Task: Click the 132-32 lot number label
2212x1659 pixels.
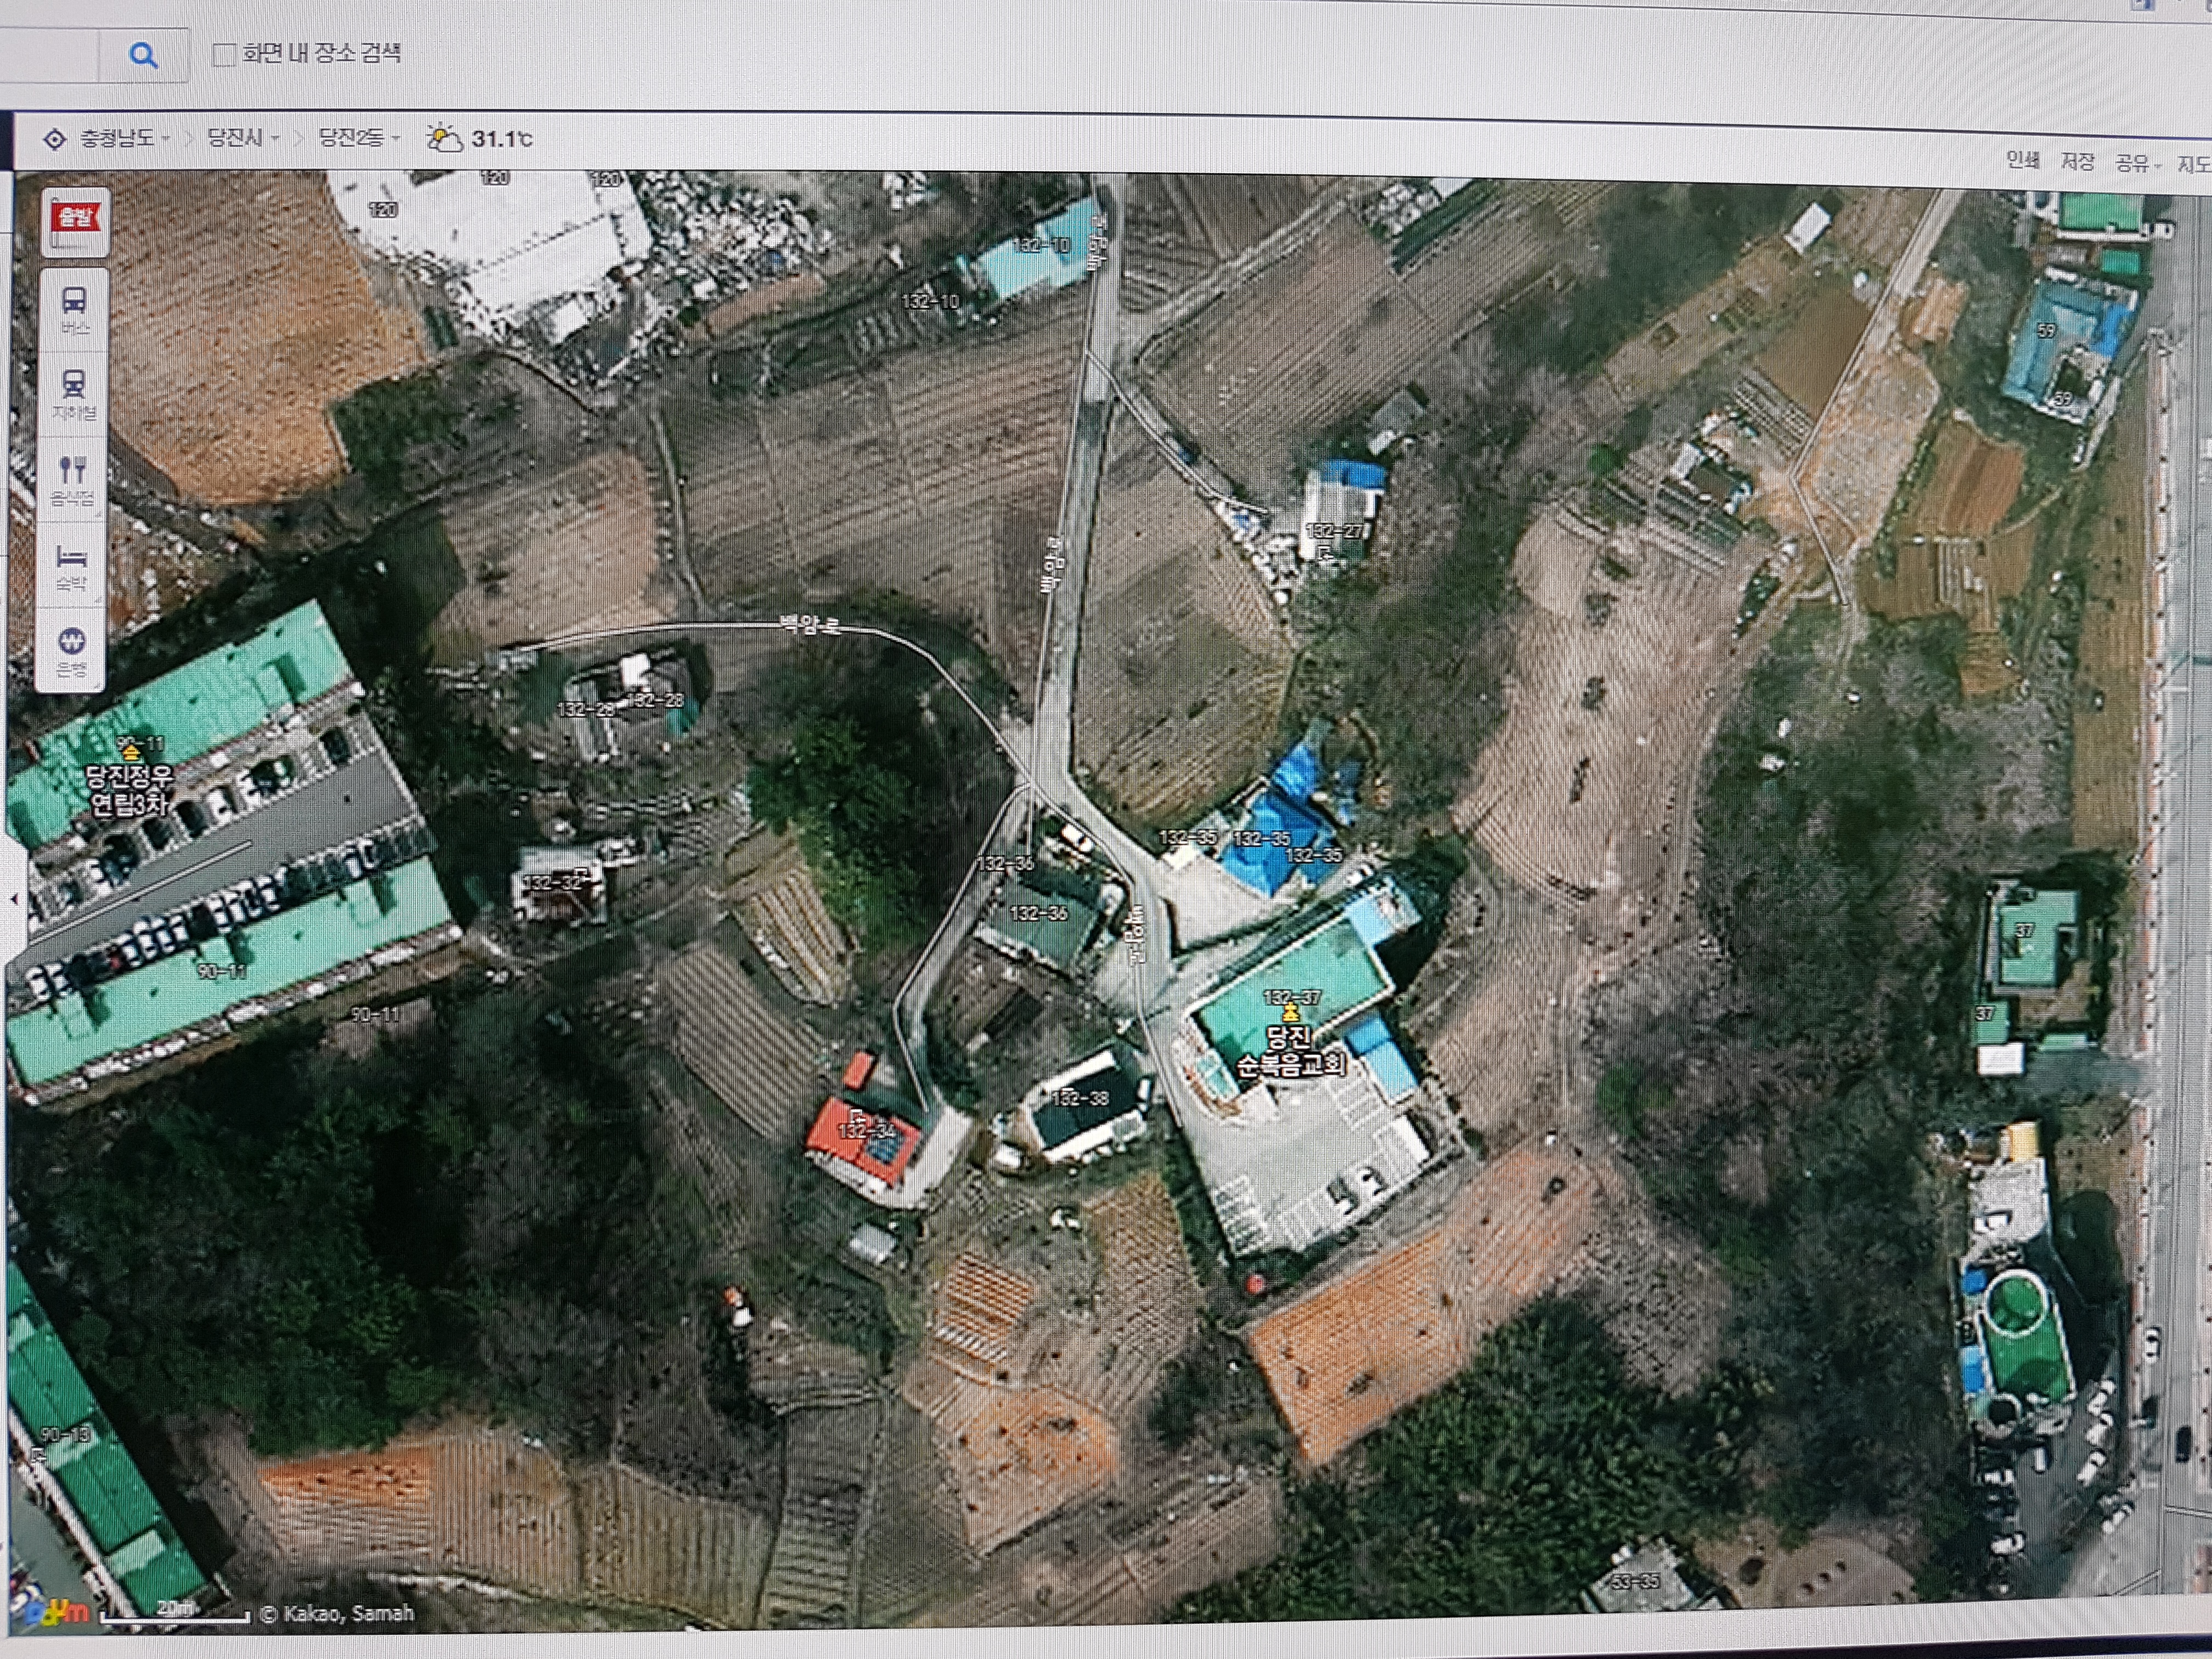Action: click(552, 882)
